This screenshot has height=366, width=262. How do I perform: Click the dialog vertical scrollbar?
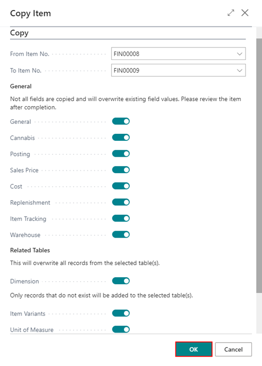(259, 166)
